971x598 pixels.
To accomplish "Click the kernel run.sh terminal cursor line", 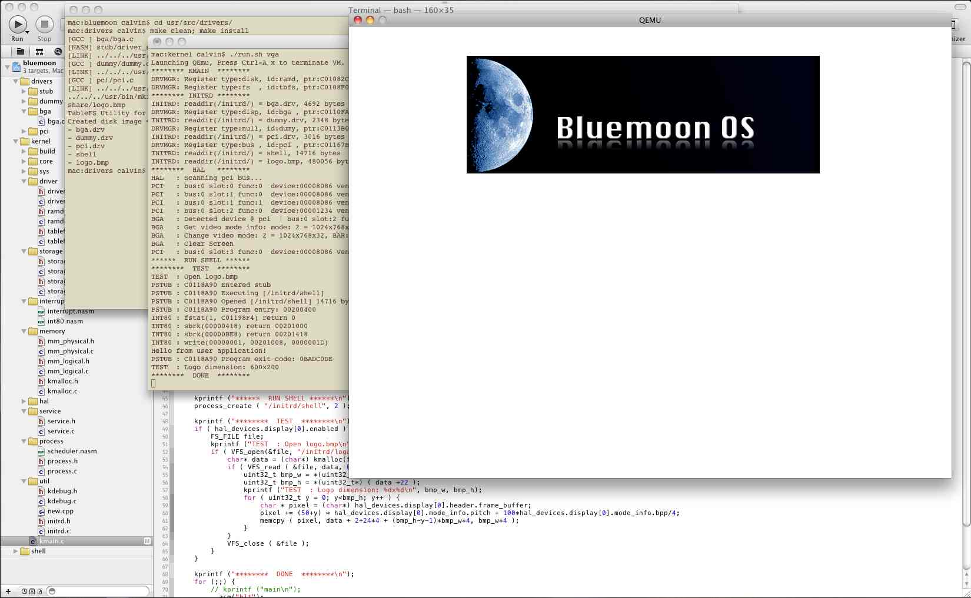I will [154, 383].
